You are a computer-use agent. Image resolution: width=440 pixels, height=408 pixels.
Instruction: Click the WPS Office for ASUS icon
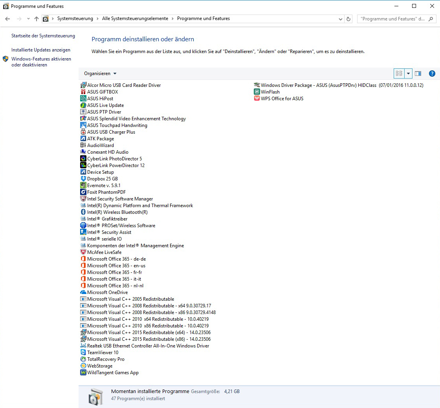pos(257,99)
